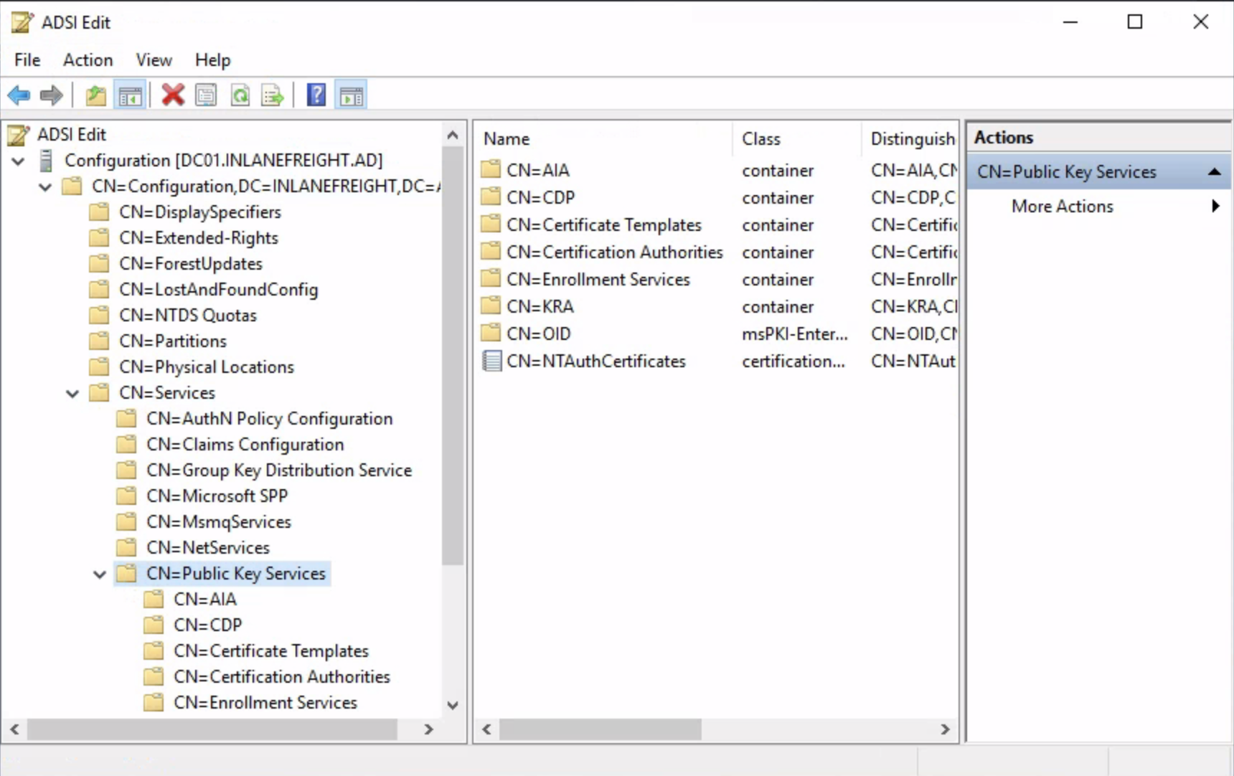Click the Forward navigation arrow
Image resolution: width=1234 pixels, height=776 pixels.
(x=51, y=95)
